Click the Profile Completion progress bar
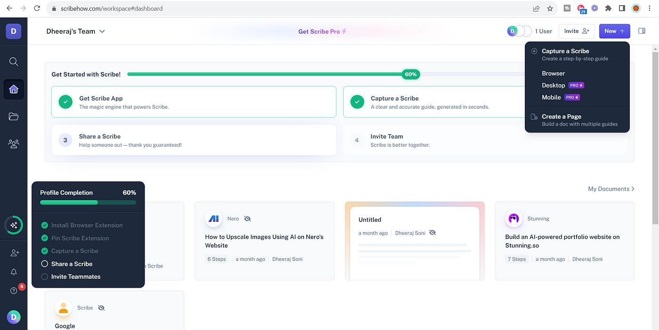Viewport: 659px width, 330px height. (x=88, y=203)
